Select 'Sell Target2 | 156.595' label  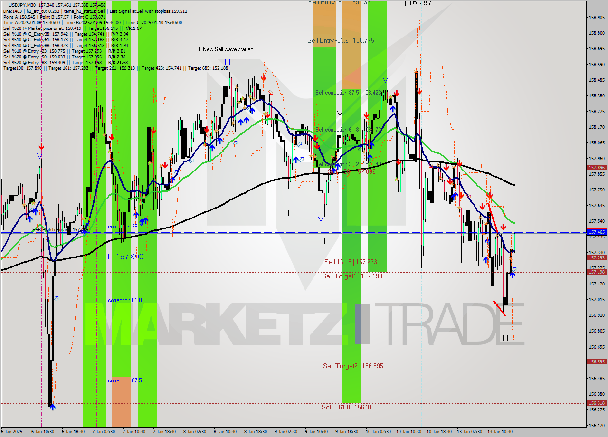(353, 366)
